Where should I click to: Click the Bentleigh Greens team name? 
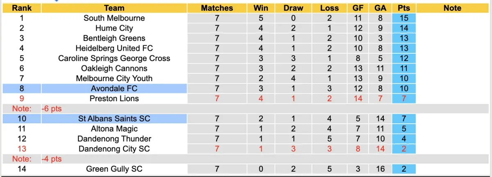114,38
